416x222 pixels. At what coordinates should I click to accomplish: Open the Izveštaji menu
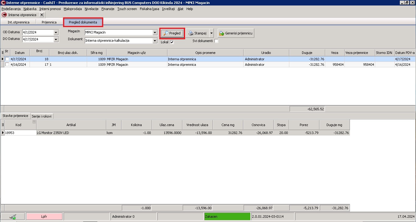(168, 9)
